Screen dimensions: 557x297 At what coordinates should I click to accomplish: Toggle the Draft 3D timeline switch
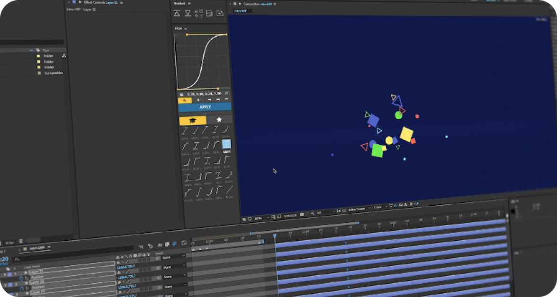[x=150, y=245]
